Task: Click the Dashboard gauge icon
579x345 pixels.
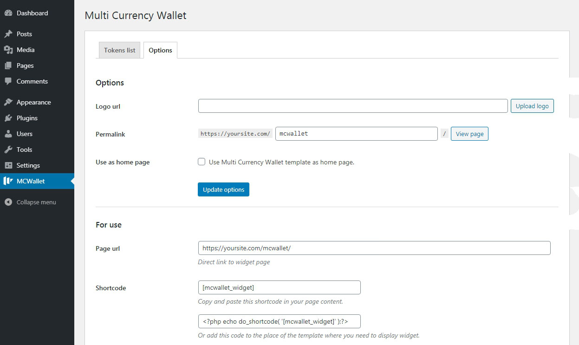Action: click(x=8, y=13)
